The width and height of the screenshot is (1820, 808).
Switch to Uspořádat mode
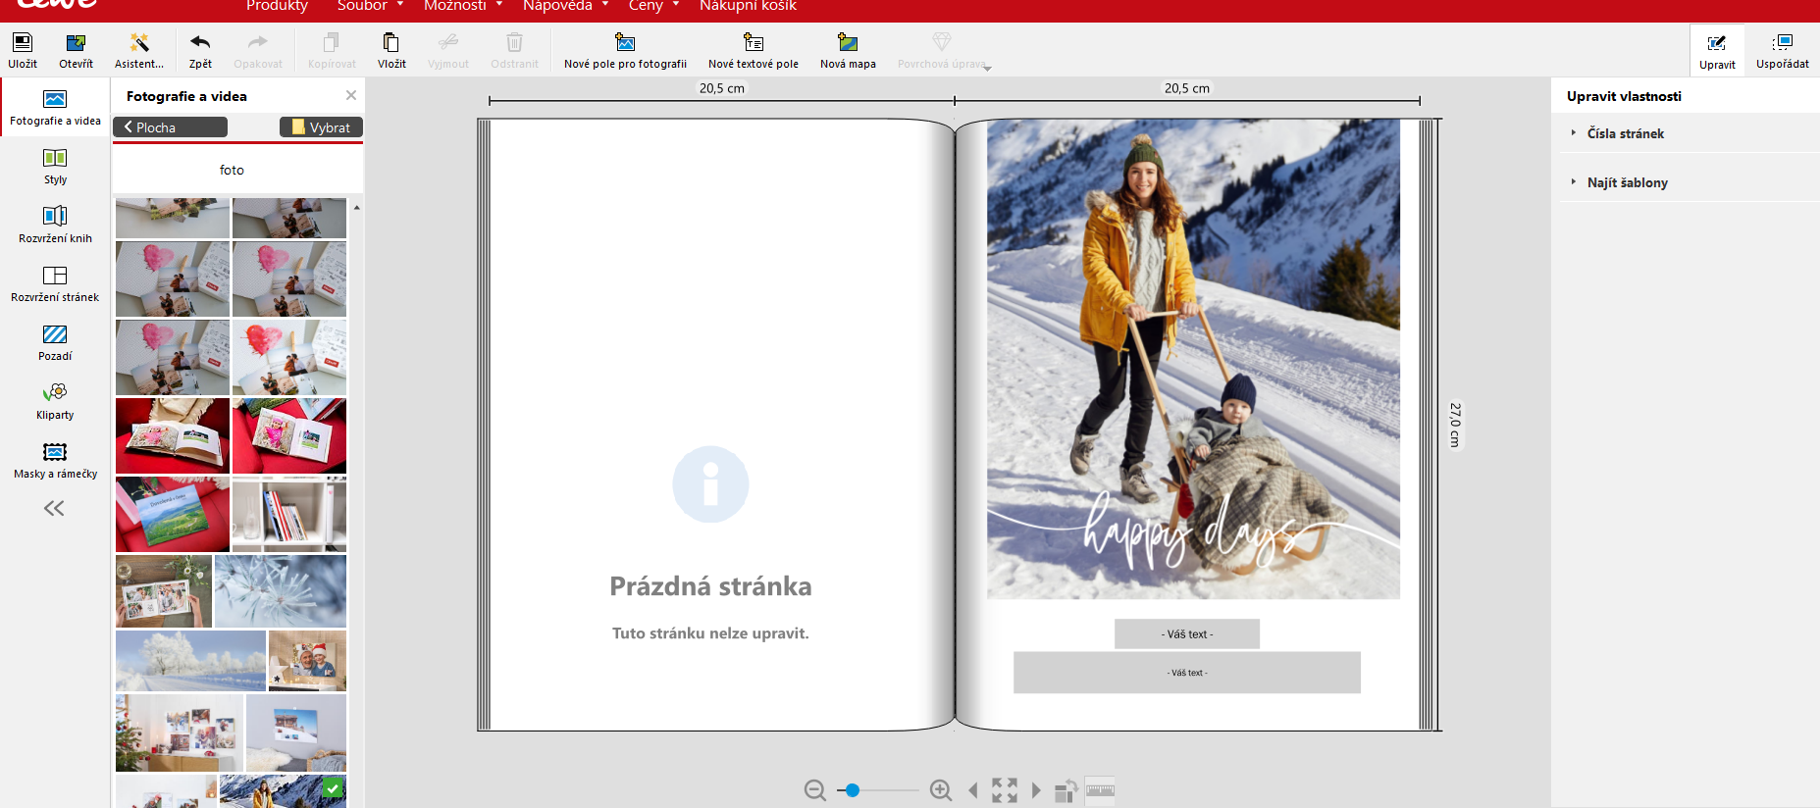pos(1783,51)
